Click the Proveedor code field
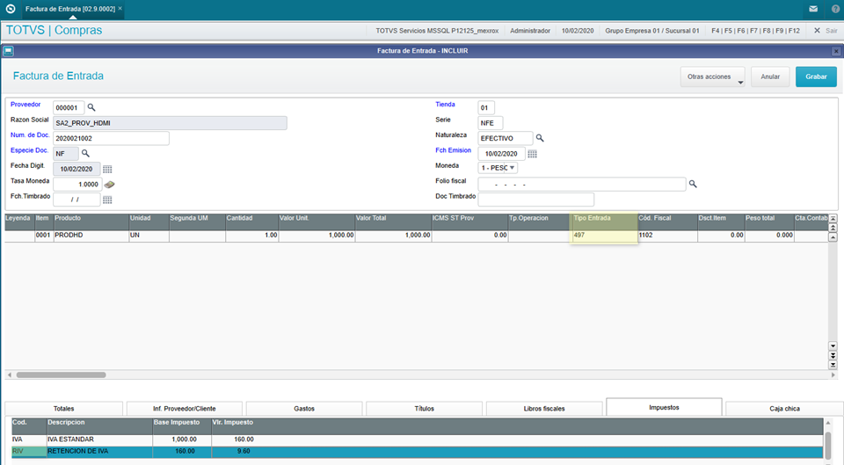This screenshot has width=844, height=465. coord(69,107)
